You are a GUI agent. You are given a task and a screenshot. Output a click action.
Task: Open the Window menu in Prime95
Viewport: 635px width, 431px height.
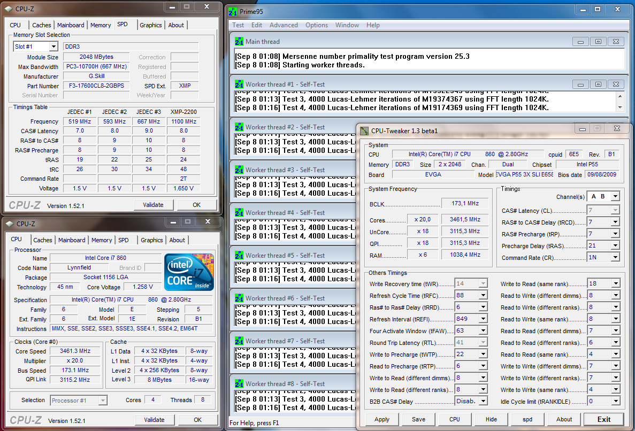pyautogui.click(x=347, y=25)
